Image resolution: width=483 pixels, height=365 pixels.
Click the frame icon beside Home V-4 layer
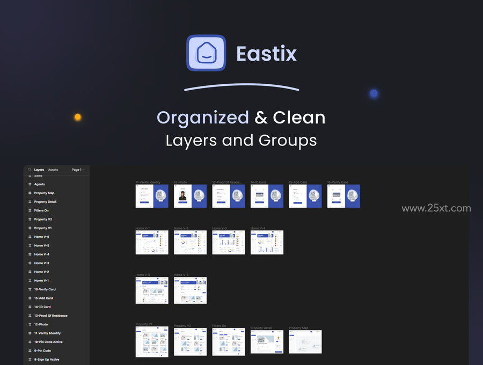pos(30,254)
